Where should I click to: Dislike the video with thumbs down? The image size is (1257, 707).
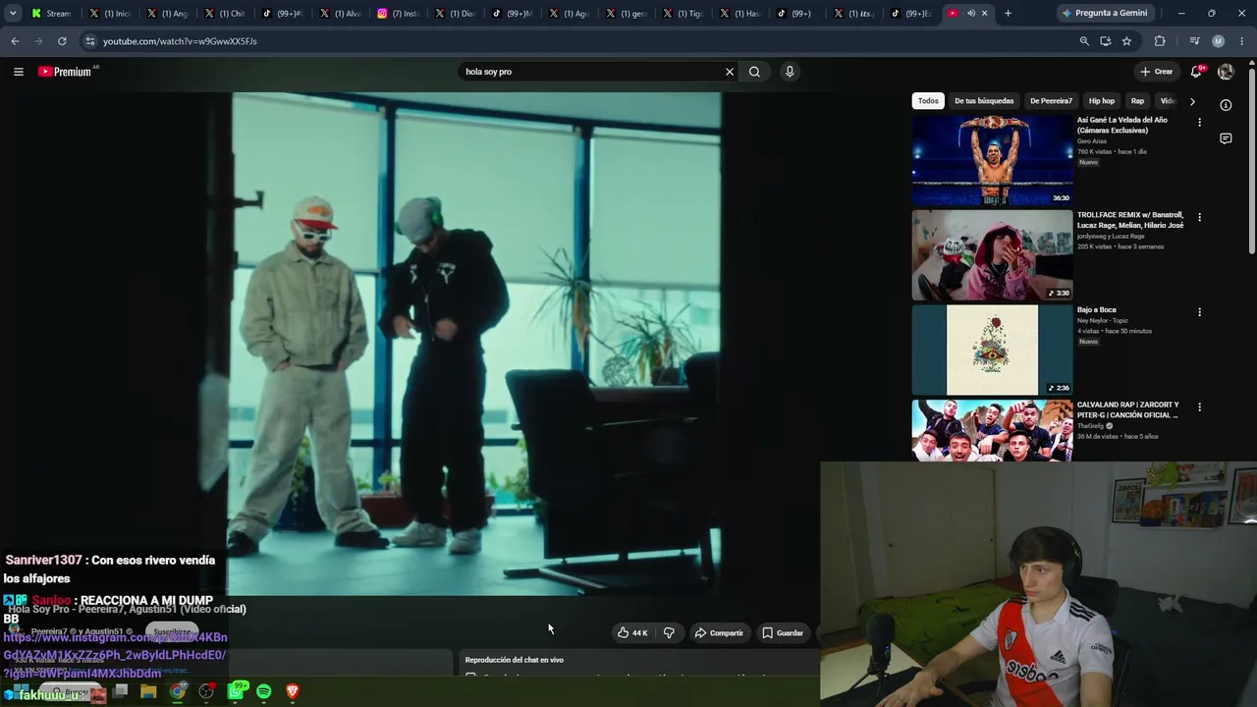tap(669, 633)
